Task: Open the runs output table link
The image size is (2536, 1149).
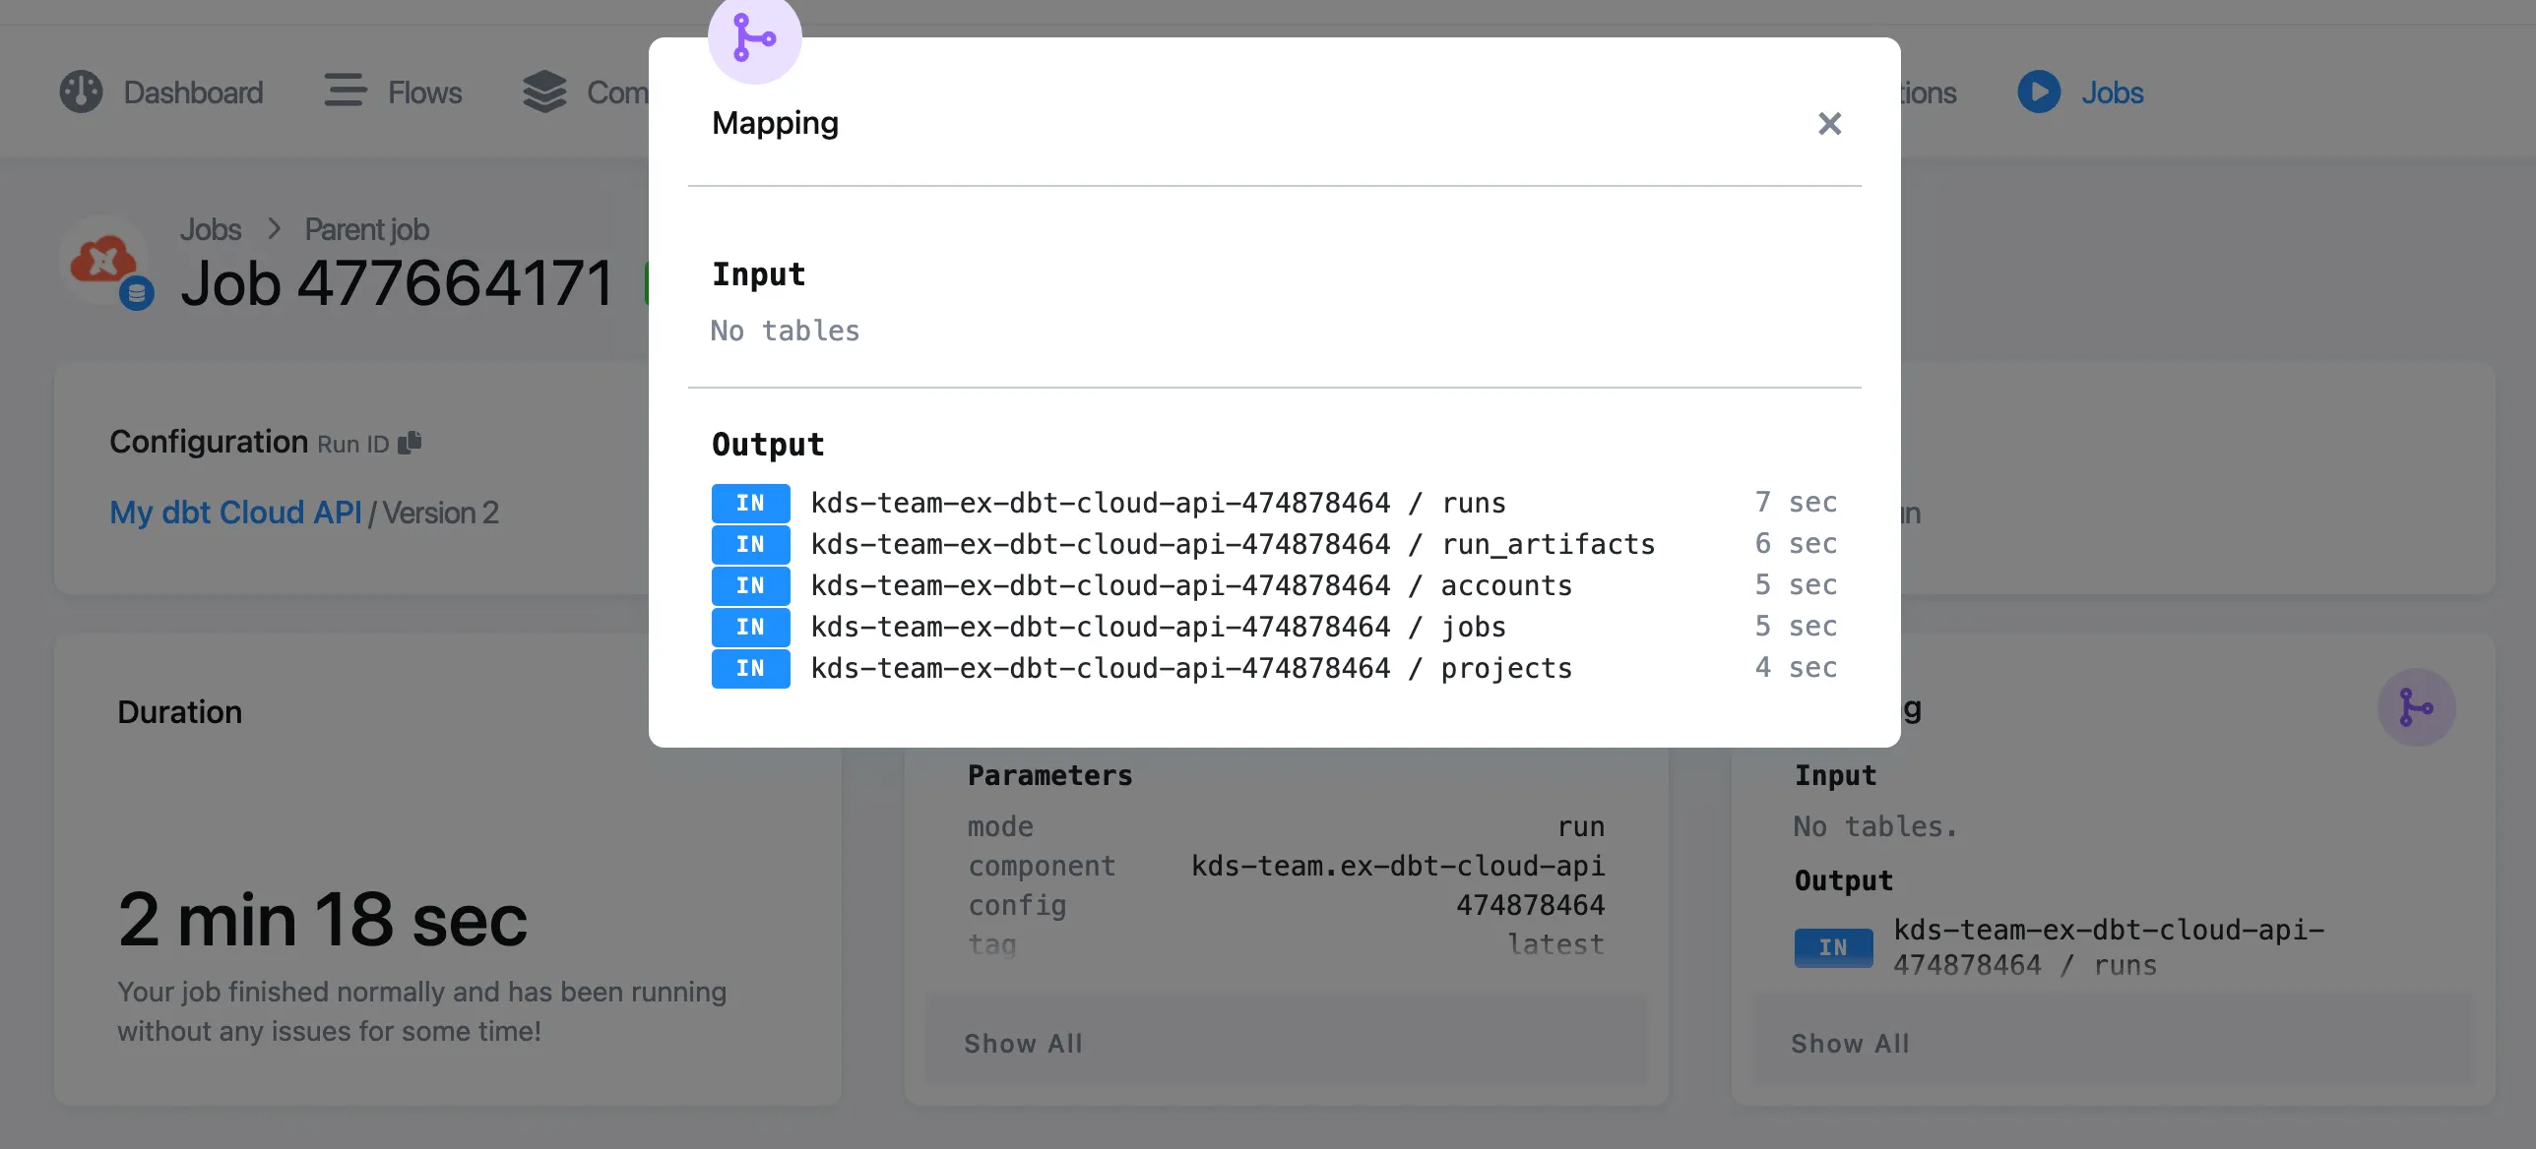Action: pos(1159,503)
